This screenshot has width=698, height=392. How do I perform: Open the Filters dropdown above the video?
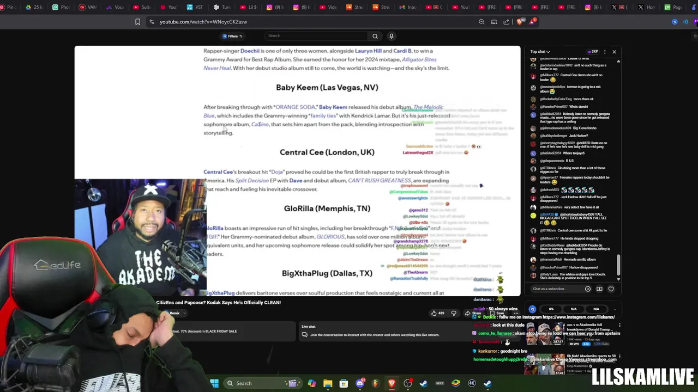(x=232, y=36)
